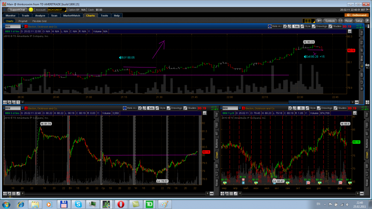Switch to the Trade tab
Viewport: 372px width, 209px height.
25,15
